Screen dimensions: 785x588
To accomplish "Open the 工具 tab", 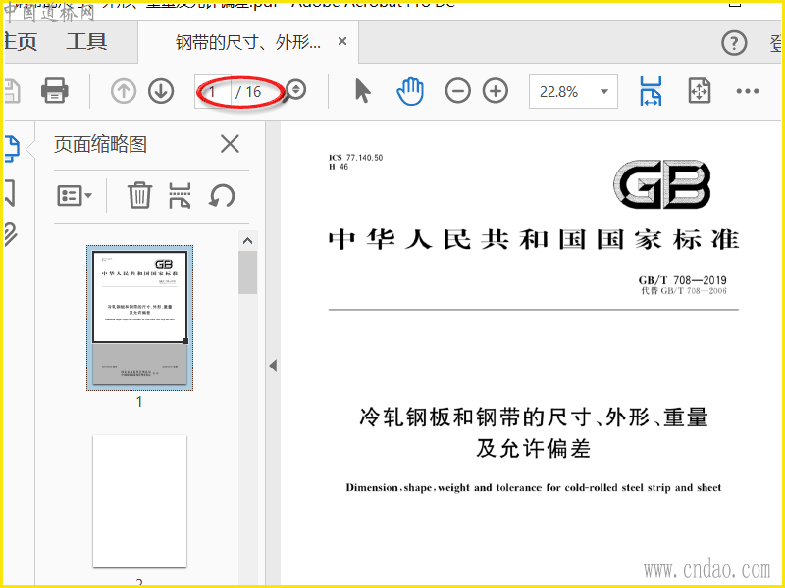I will (x=86, y=41).
